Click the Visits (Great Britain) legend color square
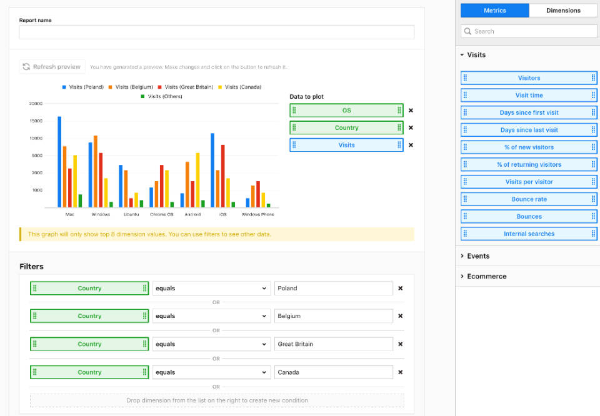 click(x=159, y=87)
